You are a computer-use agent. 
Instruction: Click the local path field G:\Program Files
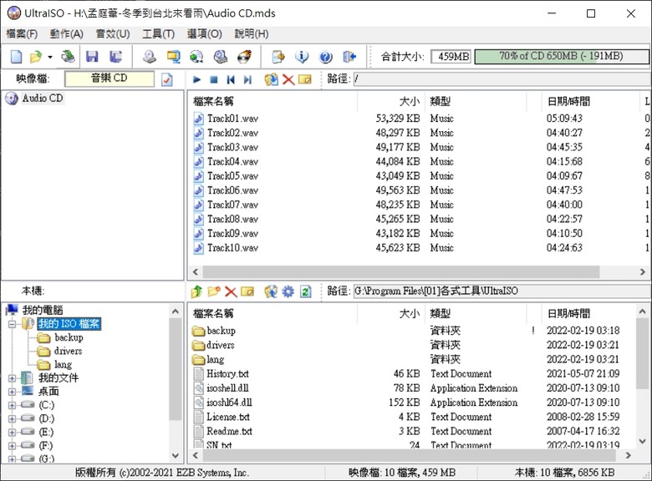pyautogui.click(x=502, y=291)
